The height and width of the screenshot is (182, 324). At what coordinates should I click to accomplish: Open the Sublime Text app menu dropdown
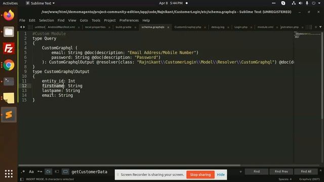(40, 3)
